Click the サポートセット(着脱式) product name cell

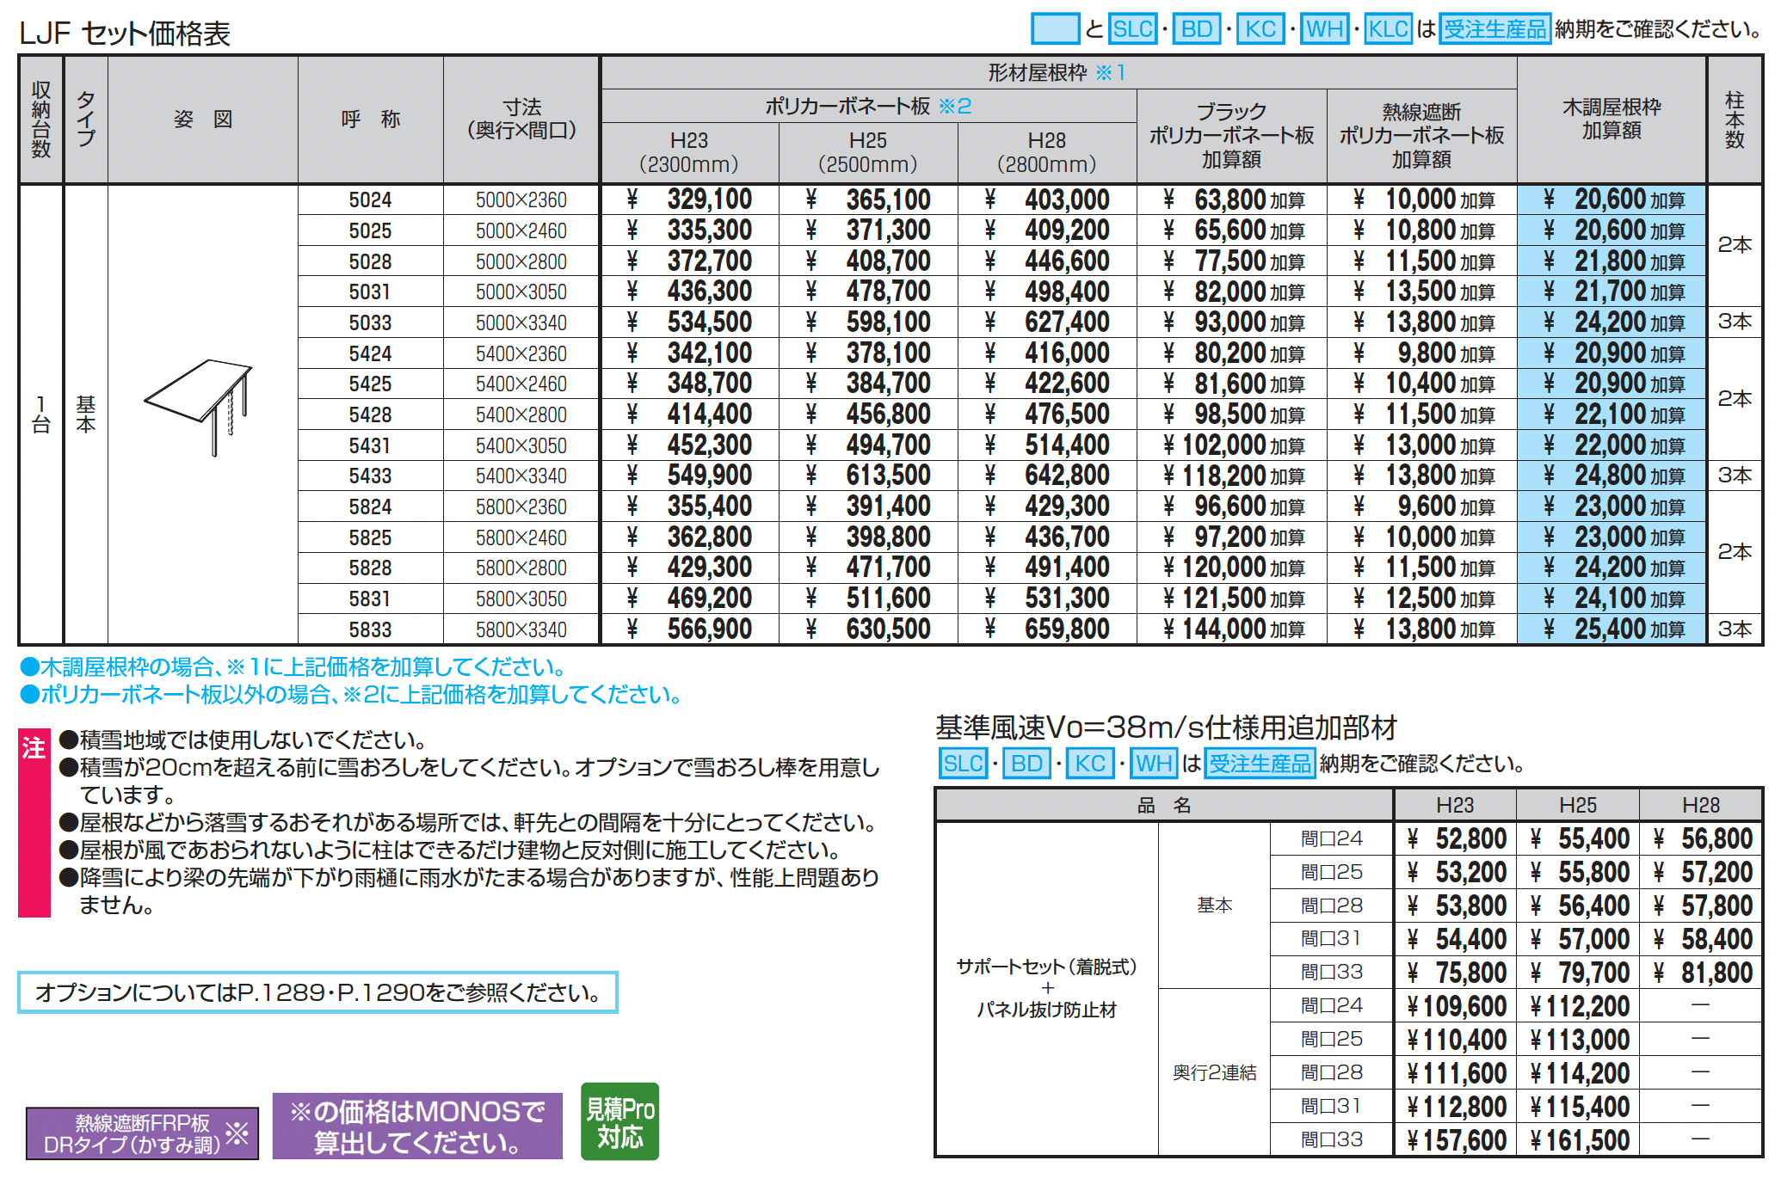click(x=1046, y=988)
